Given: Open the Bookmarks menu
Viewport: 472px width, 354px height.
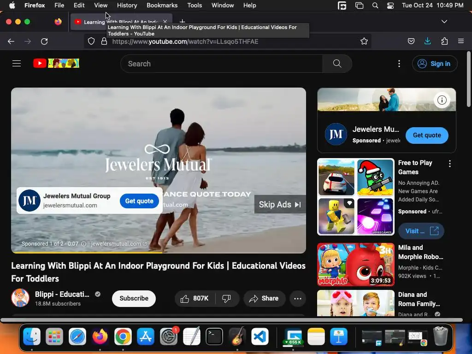Looking at the screenshot, I should pyautogui.click(x=162, y=5).
